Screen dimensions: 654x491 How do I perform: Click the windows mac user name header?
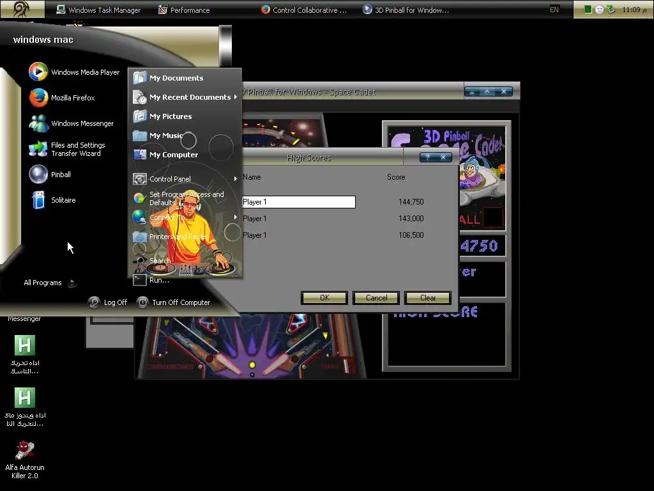click(43, 40)
